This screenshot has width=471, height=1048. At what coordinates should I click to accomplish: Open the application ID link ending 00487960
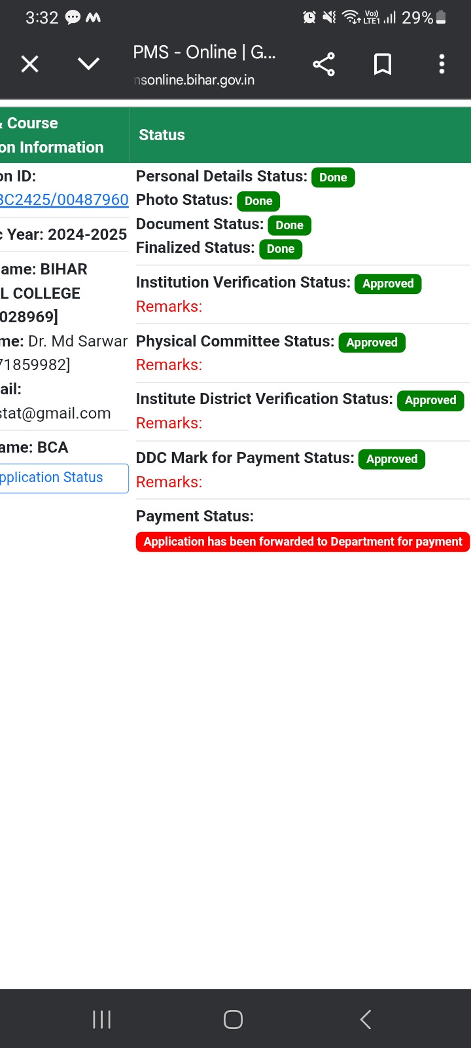click(x=64, y=200)
